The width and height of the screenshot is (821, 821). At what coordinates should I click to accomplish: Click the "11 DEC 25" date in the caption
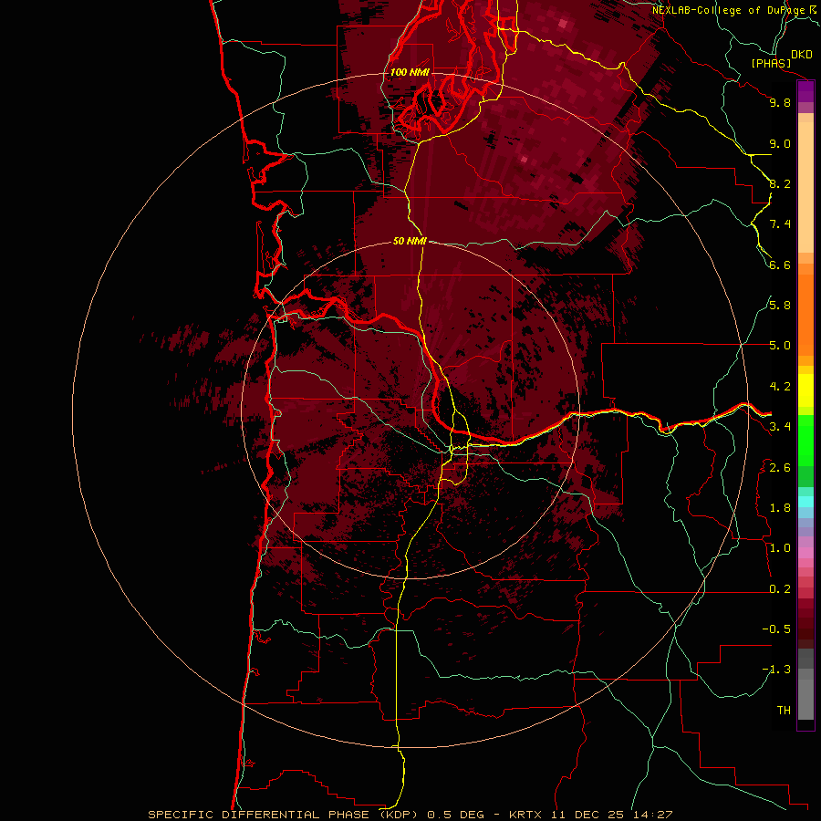(x=587, y=815)
